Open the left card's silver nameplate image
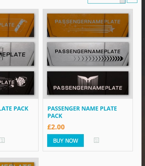The image size is (145, 166). (17, 54)
